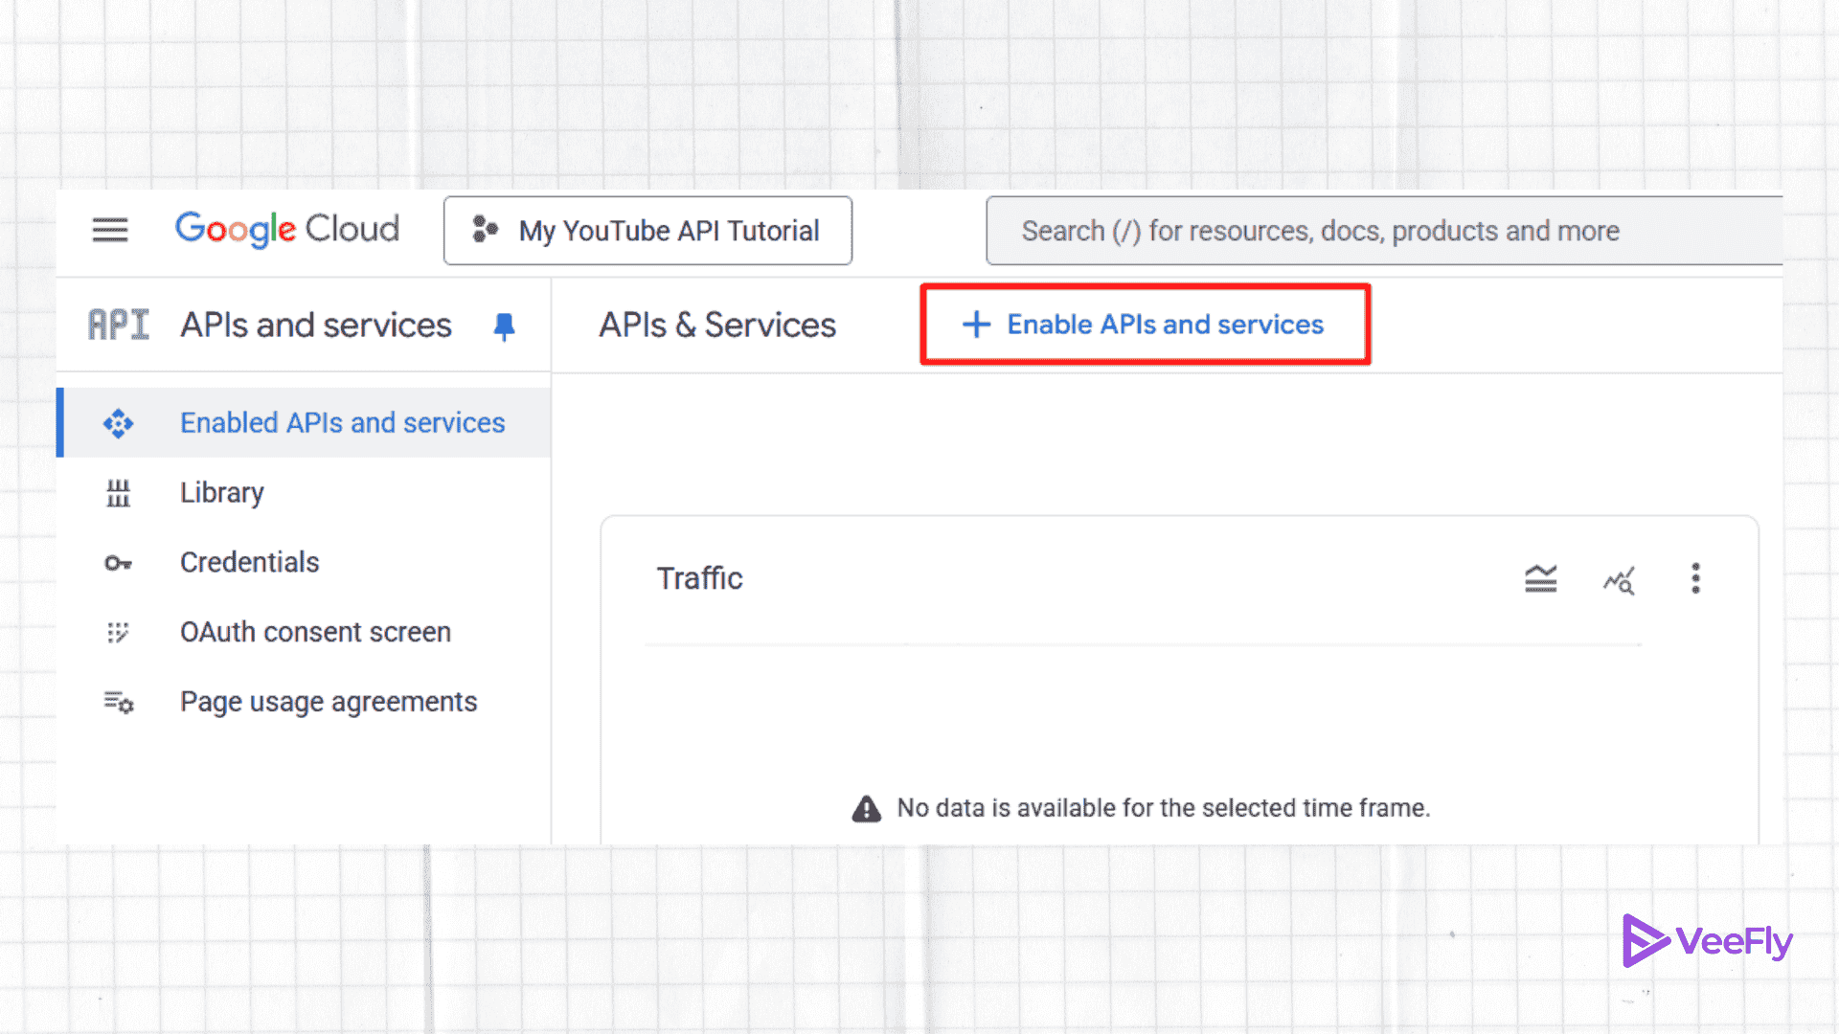
Task: Open Page usage agreements
Action: (x=329, y=702)
